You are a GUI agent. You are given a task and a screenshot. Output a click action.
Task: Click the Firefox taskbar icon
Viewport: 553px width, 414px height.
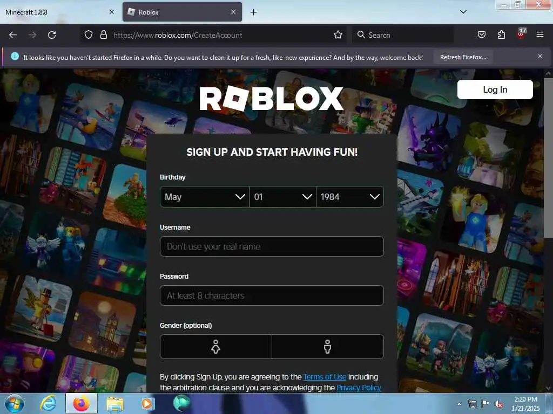tap(82, 404)
